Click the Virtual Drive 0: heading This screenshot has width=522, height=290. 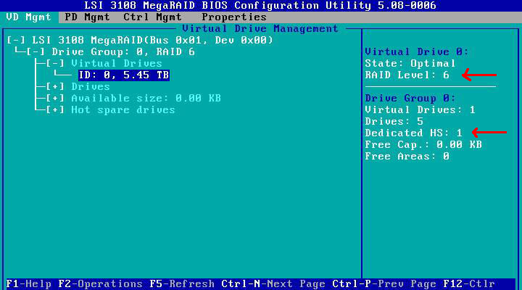coord(417,52)
